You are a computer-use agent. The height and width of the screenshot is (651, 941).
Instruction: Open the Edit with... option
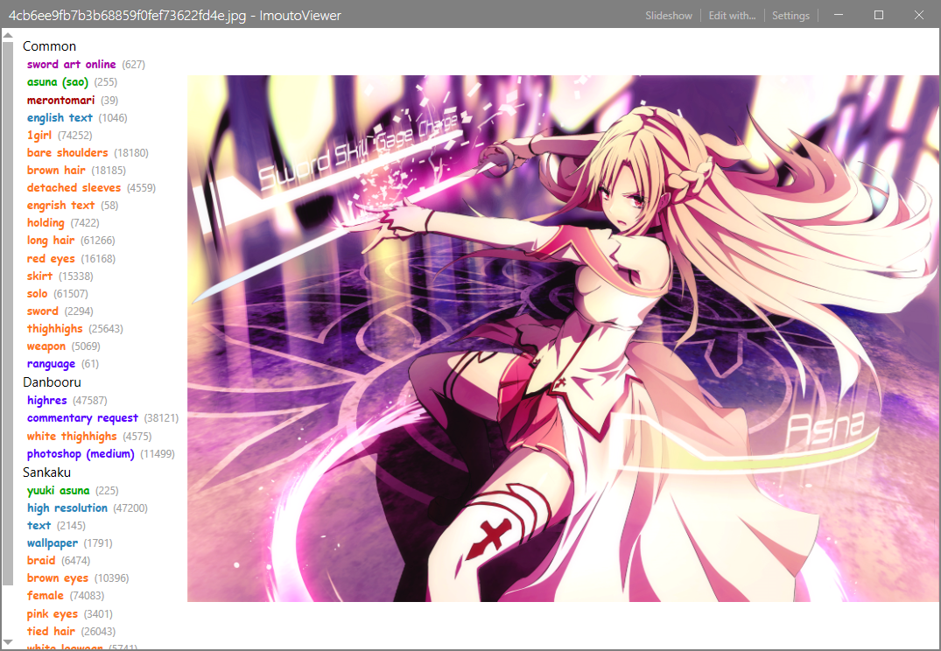[x=732, y=16]
